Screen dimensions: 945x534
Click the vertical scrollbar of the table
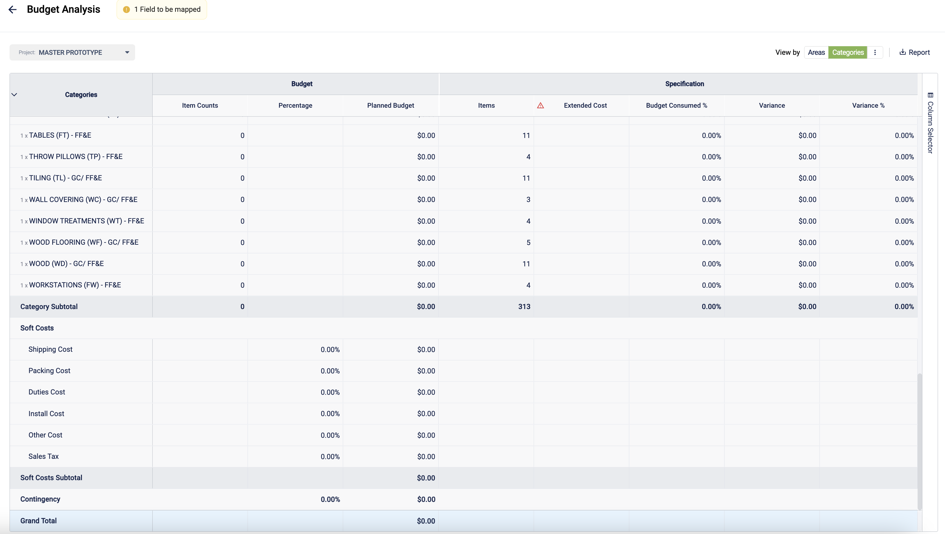919,441
